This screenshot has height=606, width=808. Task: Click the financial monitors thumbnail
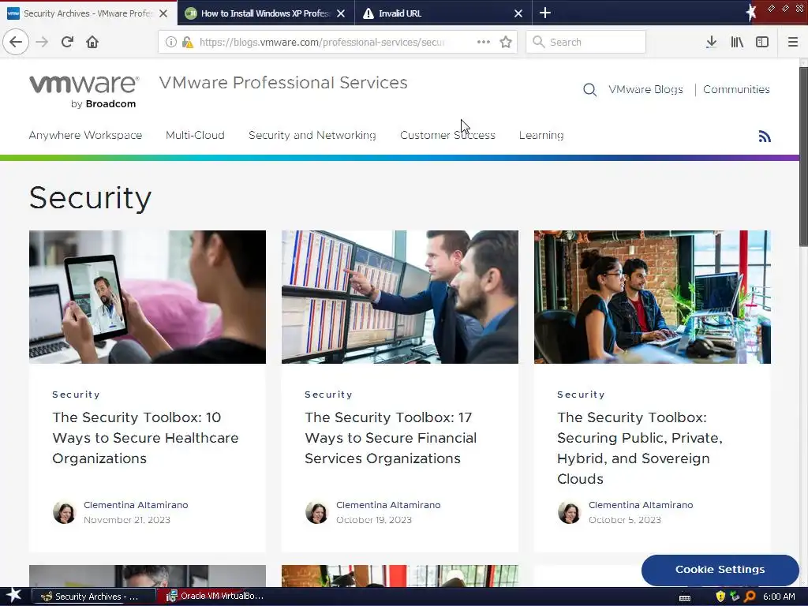(400, 297)
